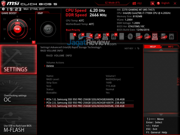Select the UEFI hard disk boot device icon
The width and height of the screenshot is (180, 135).
click(x=73, y=36)
